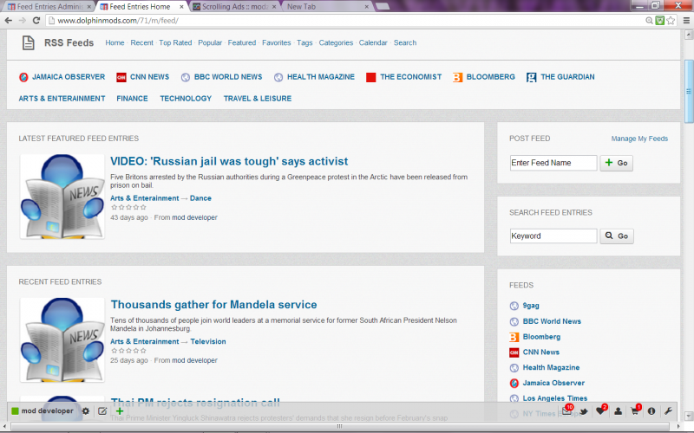Click the Mandela service article news thumbnail

[x=62, y=340]
